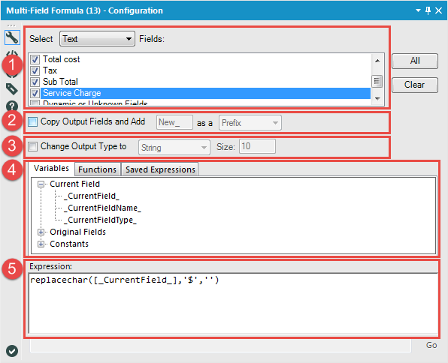Pin the Configuration window
The image size is (448, 363).
coord(428,10)
